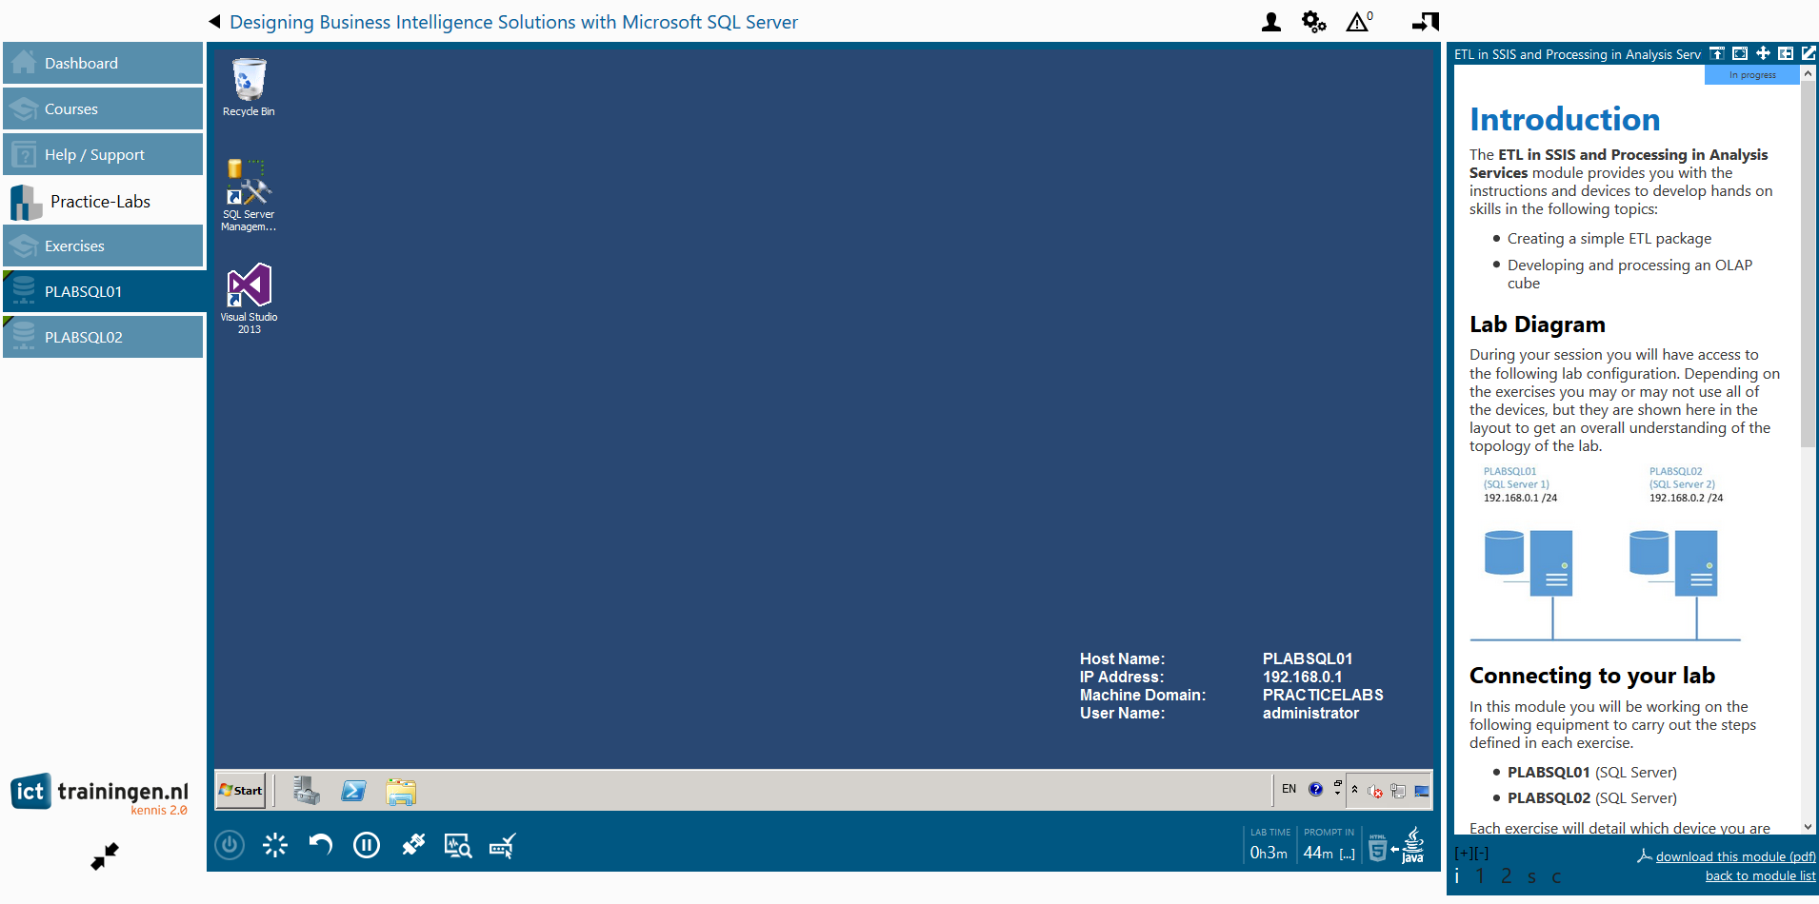Toggle the sidebar collapse arrows icon
This screenshot has height=904, width=1819.
click(x=105, y=856)
